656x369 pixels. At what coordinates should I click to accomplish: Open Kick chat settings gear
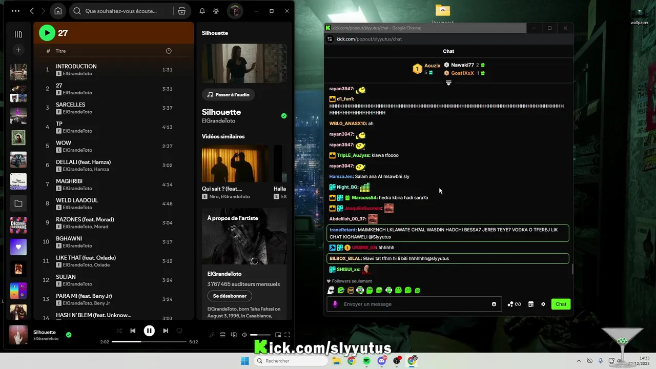tap(543, 304)
